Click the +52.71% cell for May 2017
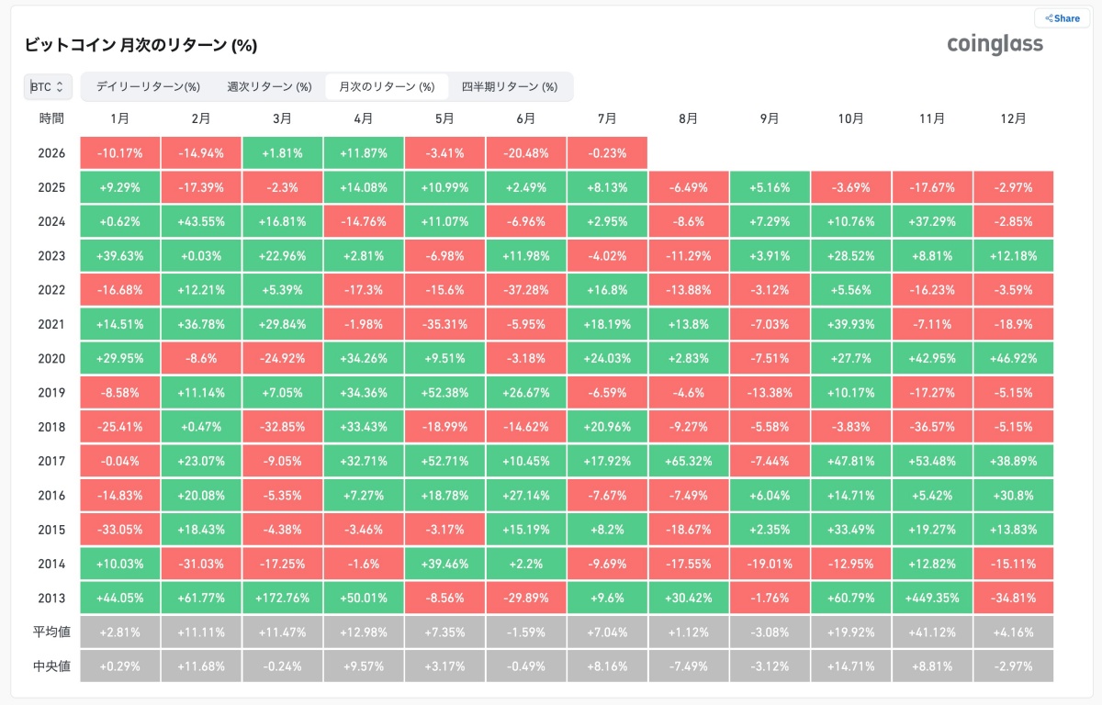 pos(444,461)
